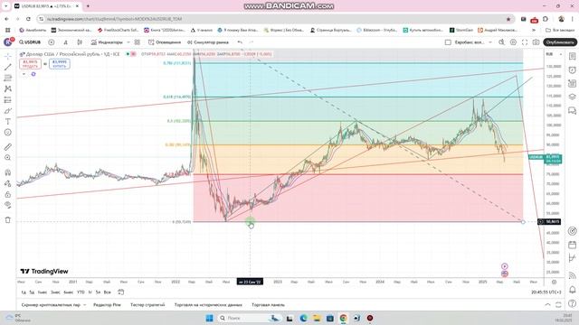Start the Симулятор рынка replay
Screen dimensions: 579x325
[208, 42]
